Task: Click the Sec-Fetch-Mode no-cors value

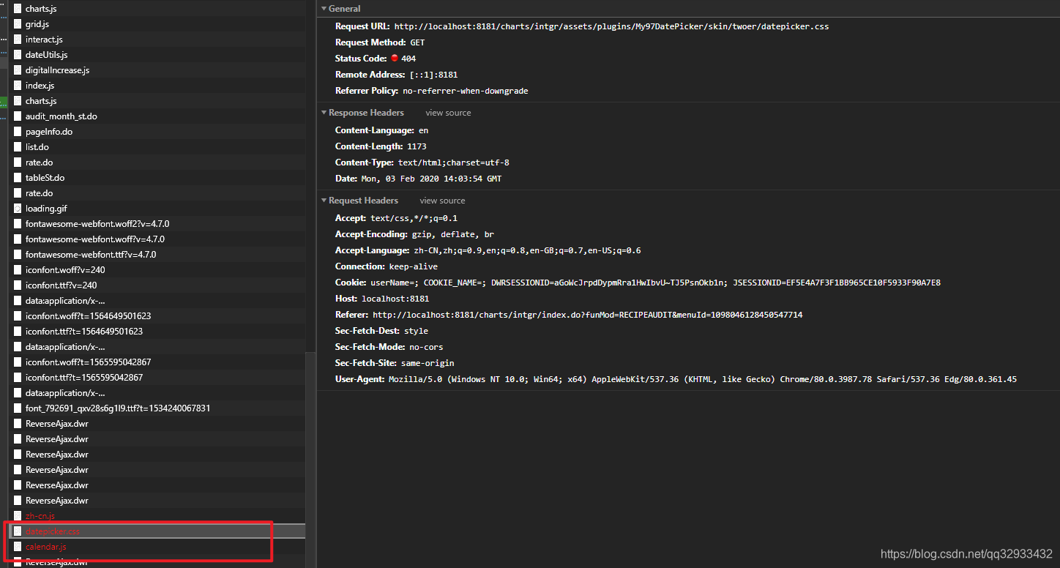Action: point(426,347)
